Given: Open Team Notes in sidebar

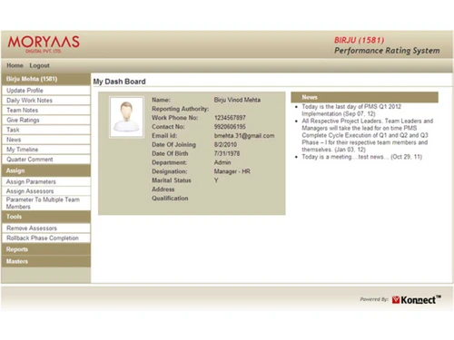Looking at the screenshot, I should click(46, 110).
